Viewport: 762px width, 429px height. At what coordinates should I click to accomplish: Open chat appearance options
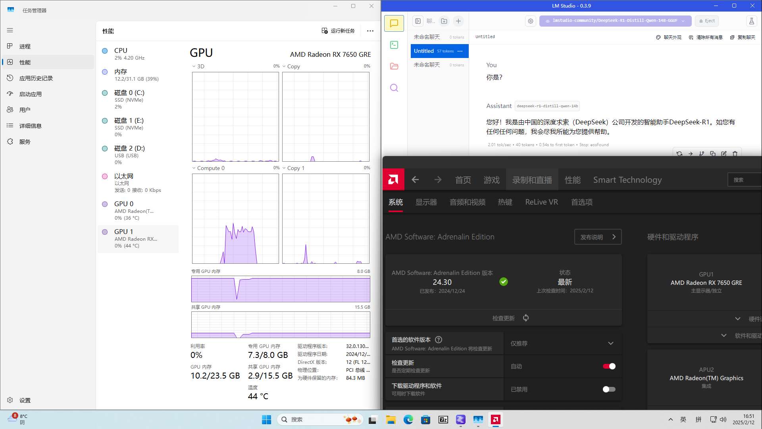click(x=668, y=37)
